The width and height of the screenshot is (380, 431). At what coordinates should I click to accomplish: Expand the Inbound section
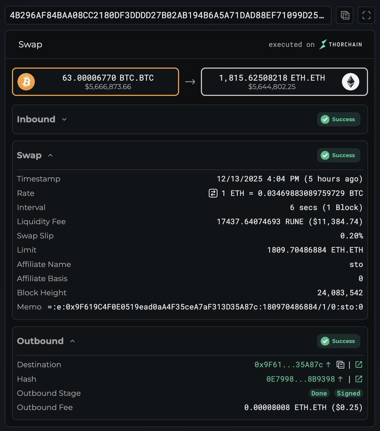click(64, 119)
